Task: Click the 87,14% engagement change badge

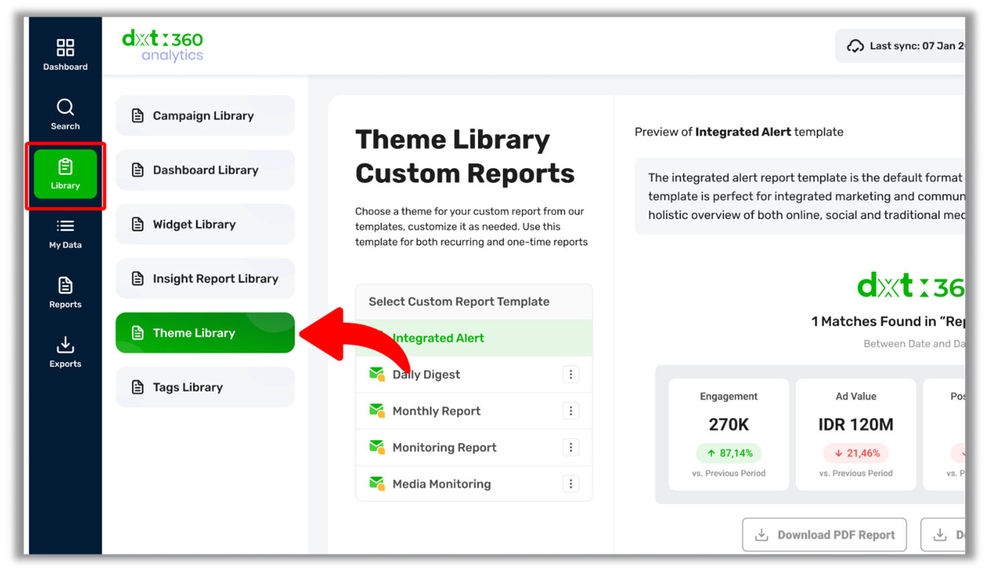Action: click(x=729, y=453)
